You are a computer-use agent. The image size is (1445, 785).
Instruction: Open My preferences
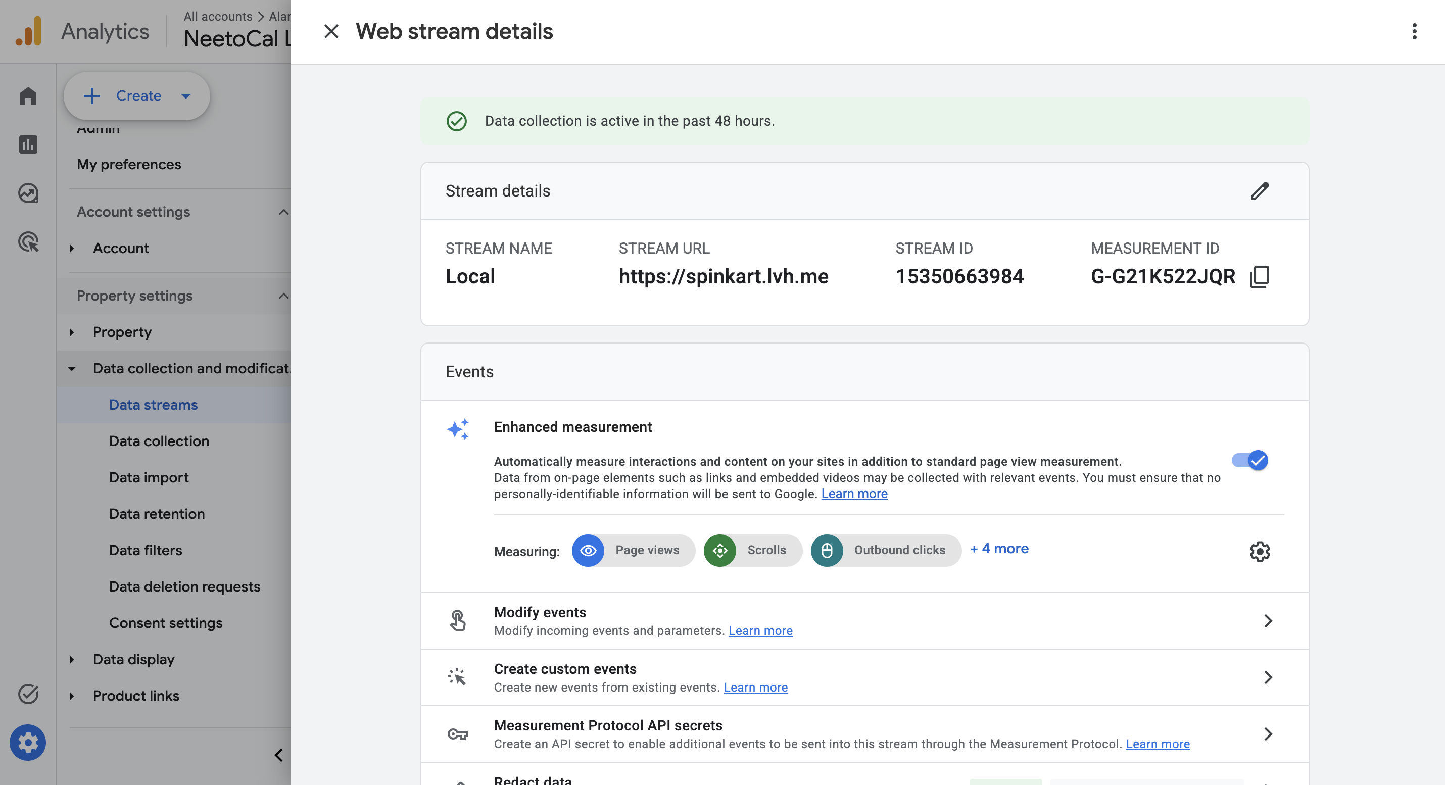tap(128, 164)
